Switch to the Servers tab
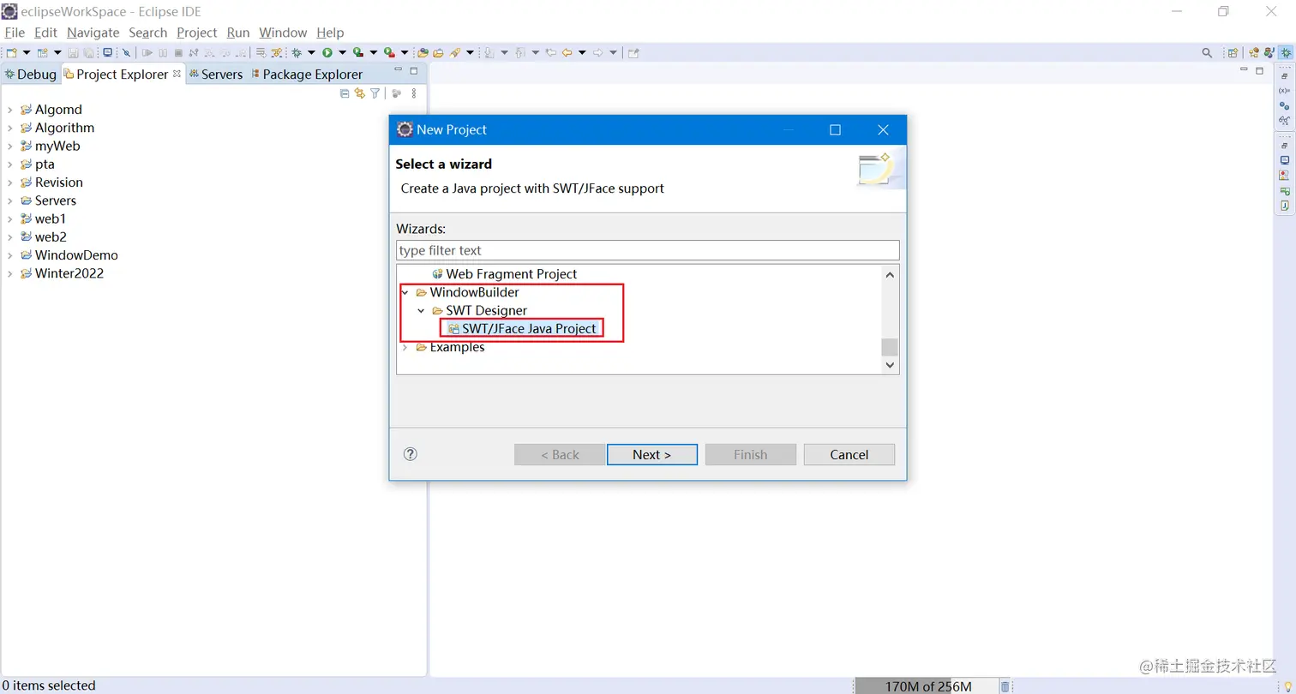Viewport: 1296px width, 694px height. 216,74
